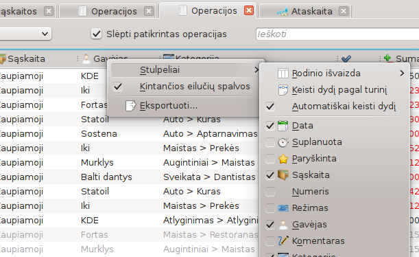Screen dimensions: 419x257
Task: Click the Gavėjas header person icon
Action: pyautogui.click(x=86, y=59)
